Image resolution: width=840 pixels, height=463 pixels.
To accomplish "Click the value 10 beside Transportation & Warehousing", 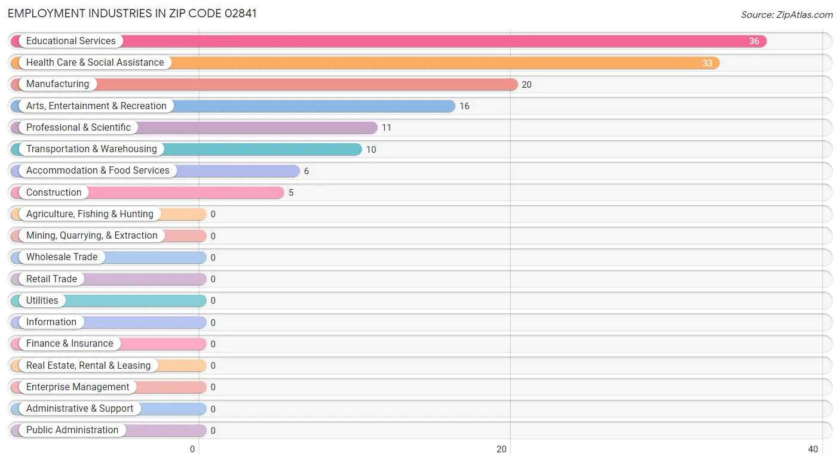I will tap(371, 150).
